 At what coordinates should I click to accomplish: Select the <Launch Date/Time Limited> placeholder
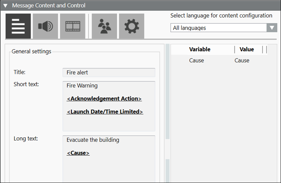tap(105, 111)
